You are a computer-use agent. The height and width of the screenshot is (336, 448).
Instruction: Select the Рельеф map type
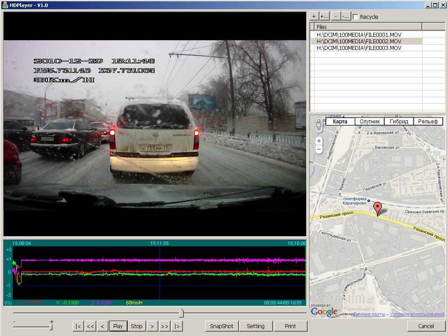point(428,122)
